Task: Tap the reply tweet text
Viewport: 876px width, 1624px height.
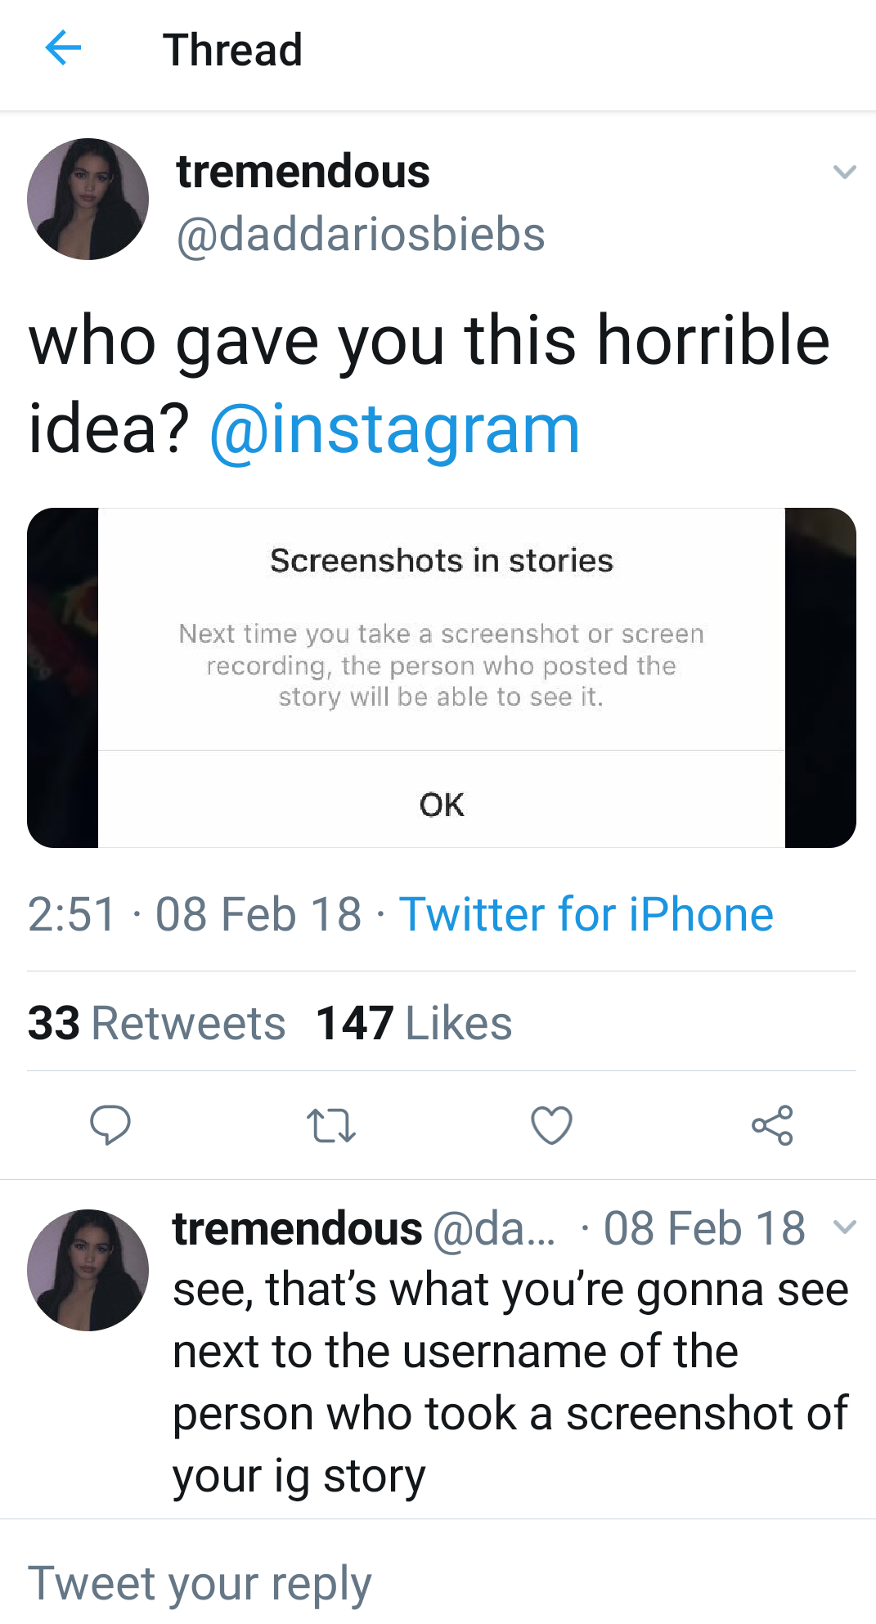Action: (x=509, y=1382)
